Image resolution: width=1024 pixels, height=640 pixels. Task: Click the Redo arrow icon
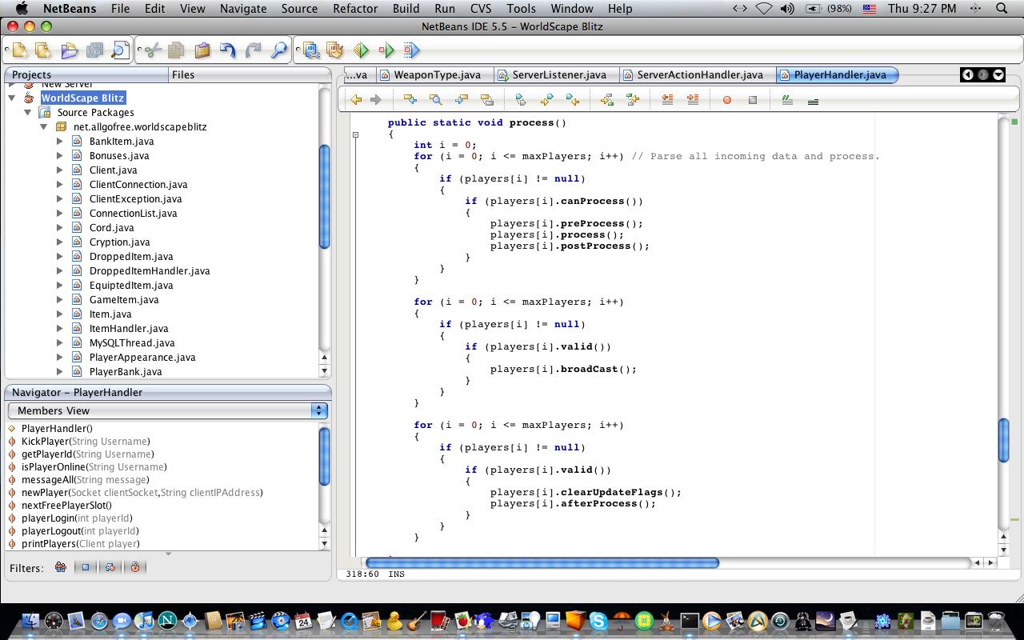[254, 50]
